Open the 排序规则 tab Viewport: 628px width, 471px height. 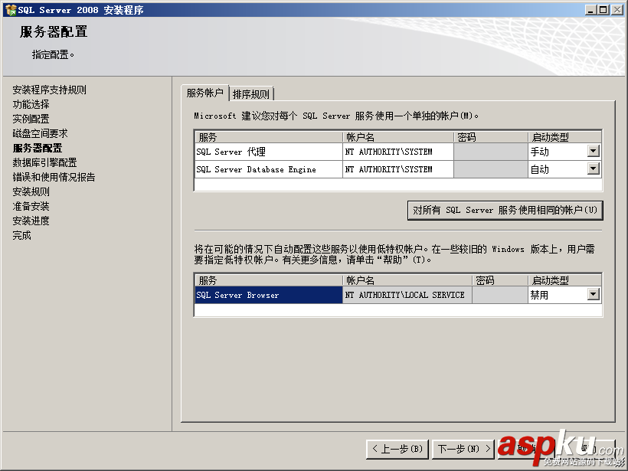point(251,94)
